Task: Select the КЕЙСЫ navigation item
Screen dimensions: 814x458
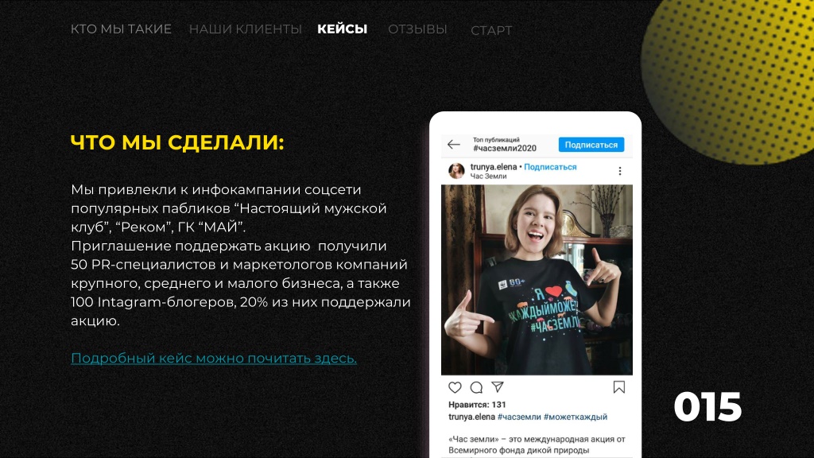Action: [x=342, y=29]
